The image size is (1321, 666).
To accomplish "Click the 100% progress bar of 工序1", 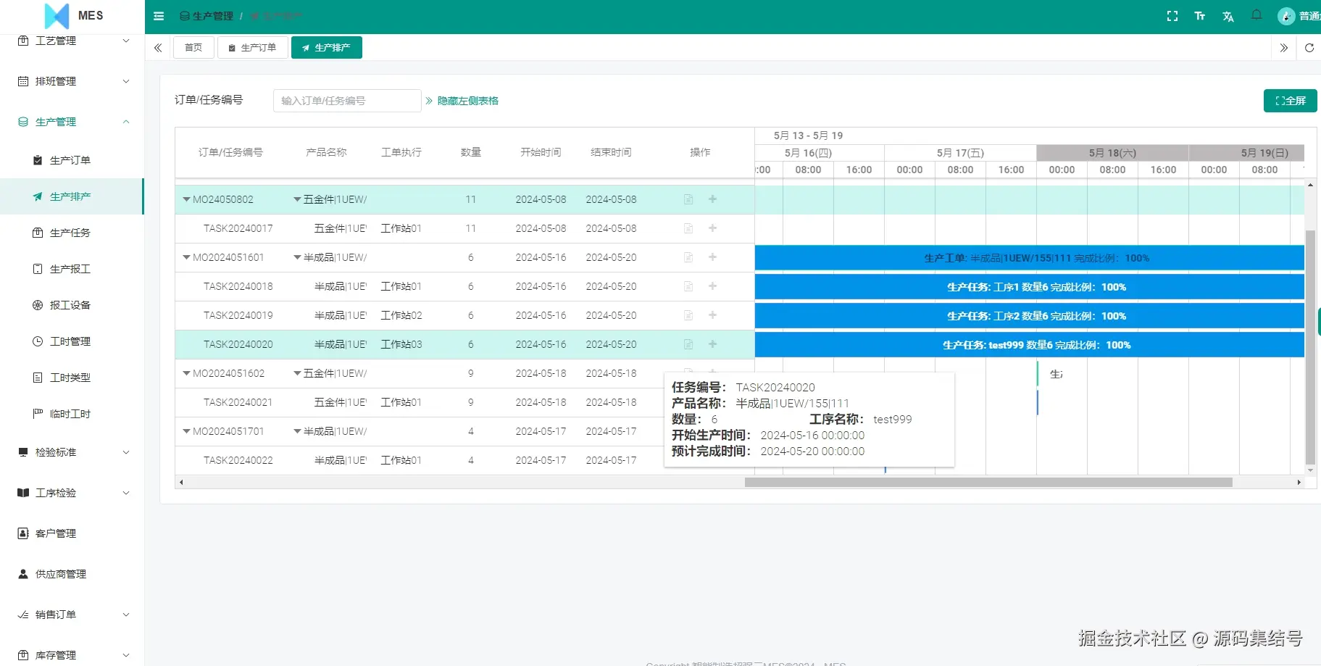I will [x=1029, y=286].
